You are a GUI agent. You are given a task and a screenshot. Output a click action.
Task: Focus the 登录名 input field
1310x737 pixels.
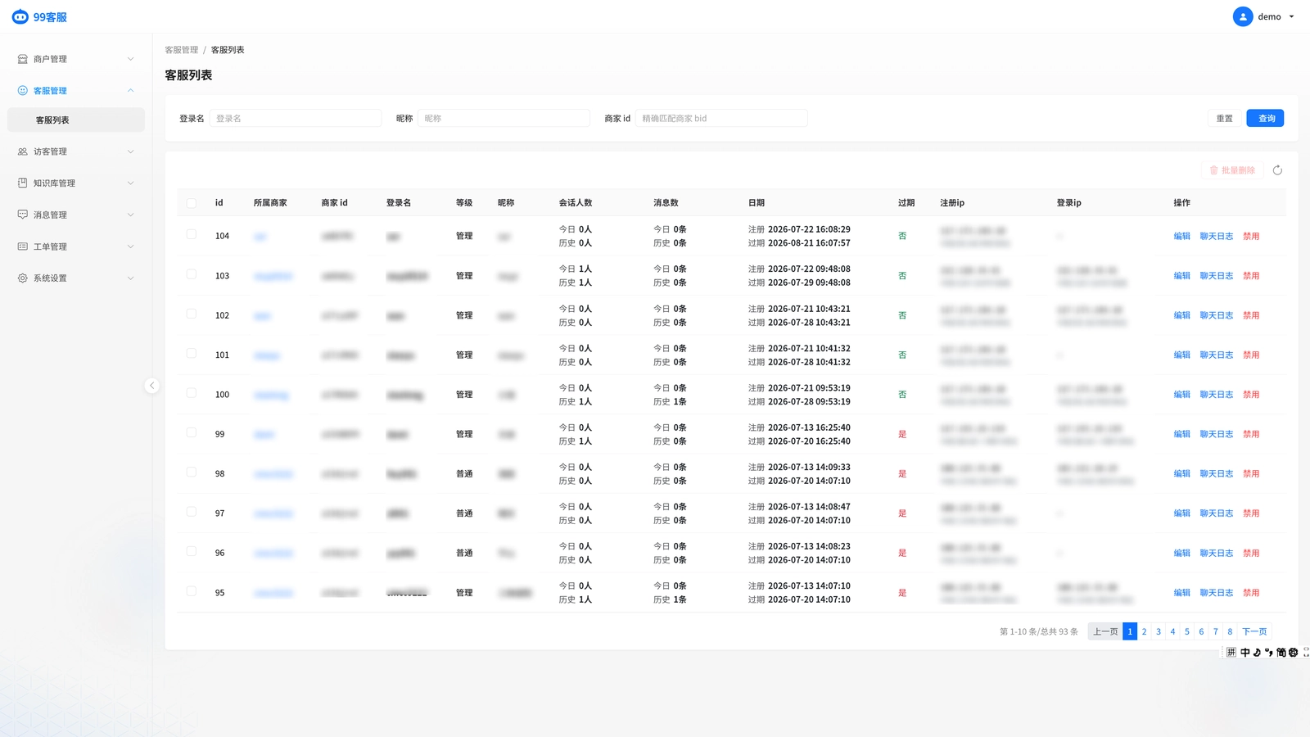click(296, 119)
